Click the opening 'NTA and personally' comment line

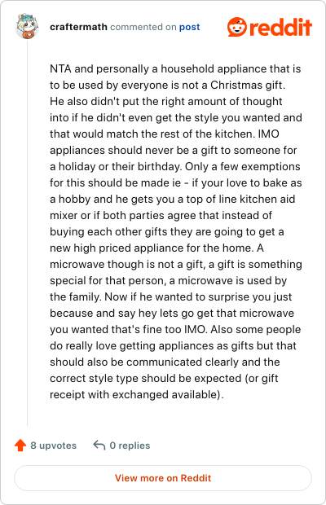coord(175,69)
